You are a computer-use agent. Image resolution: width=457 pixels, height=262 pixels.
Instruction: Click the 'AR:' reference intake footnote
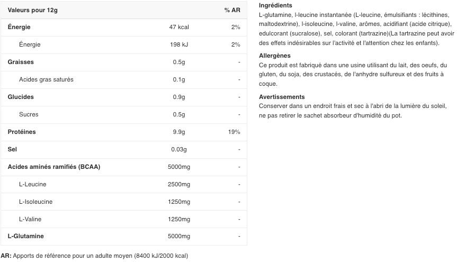pos(94,256)
